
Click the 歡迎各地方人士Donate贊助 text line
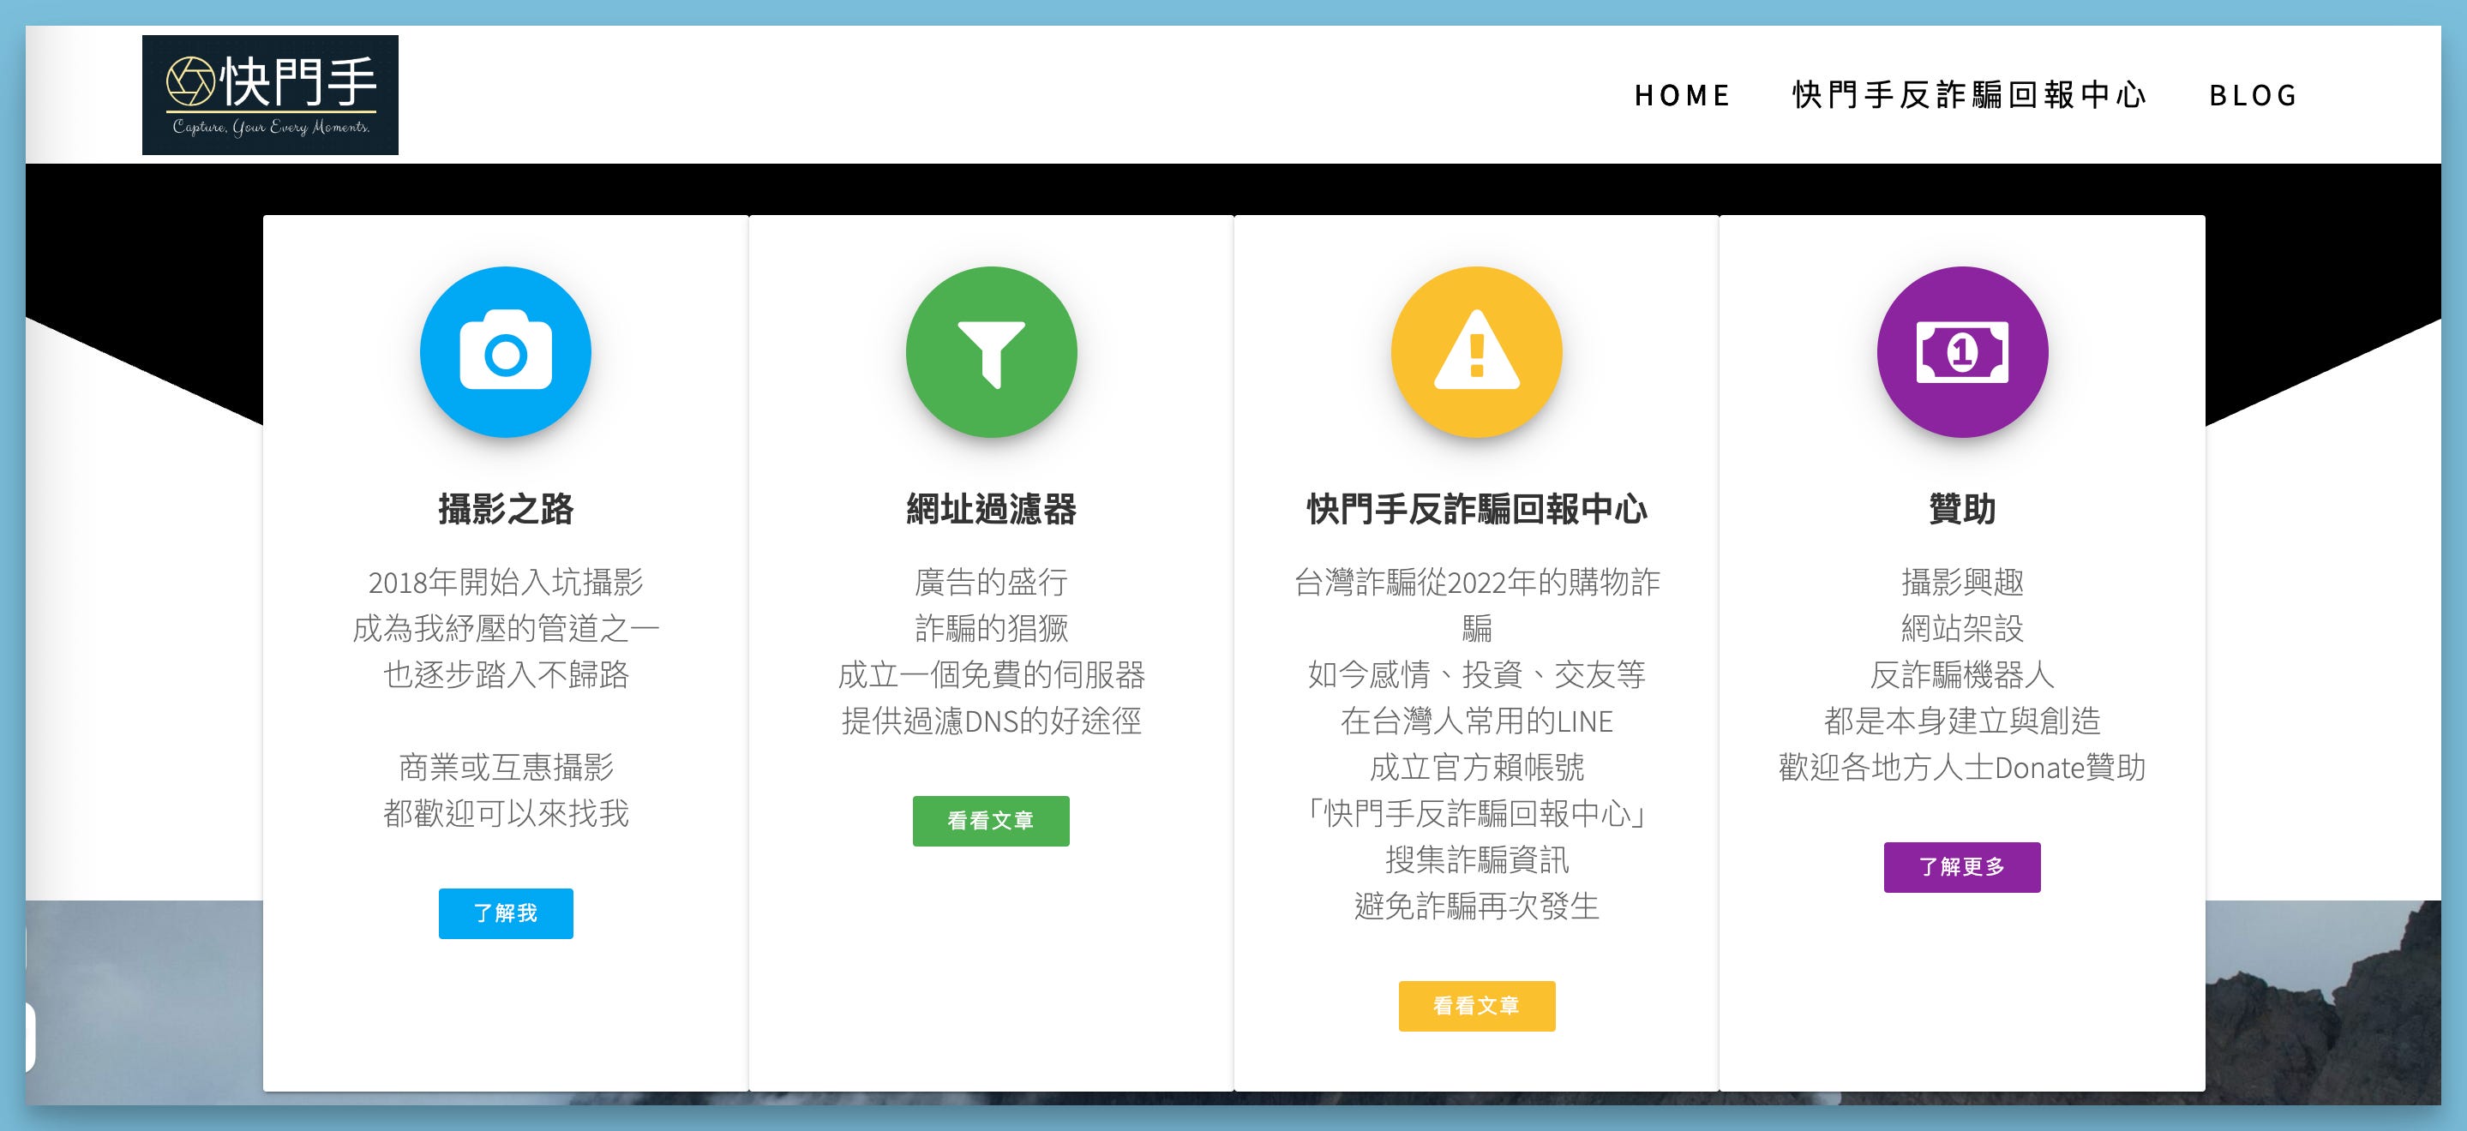click(1961, 767)
